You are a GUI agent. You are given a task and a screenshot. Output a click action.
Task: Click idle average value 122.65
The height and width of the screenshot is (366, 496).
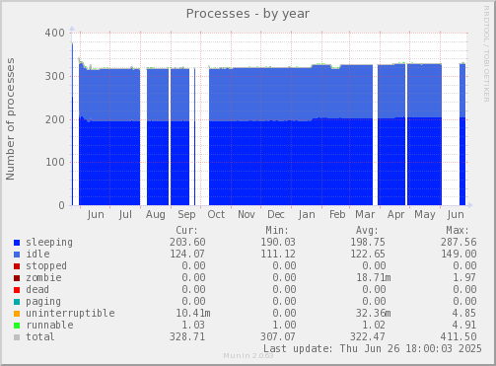pos(368,254)
